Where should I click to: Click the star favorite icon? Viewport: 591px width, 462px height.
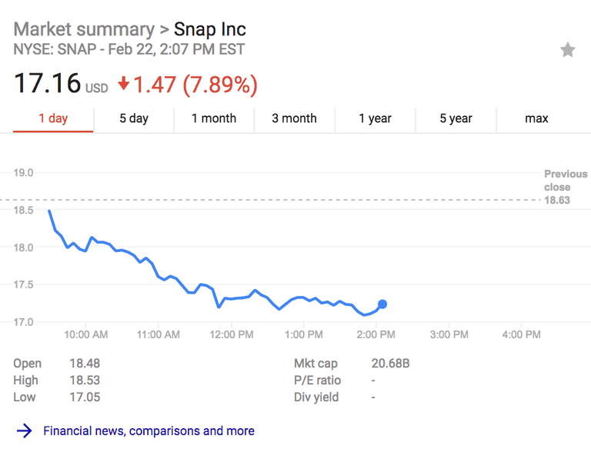[568, 50]
